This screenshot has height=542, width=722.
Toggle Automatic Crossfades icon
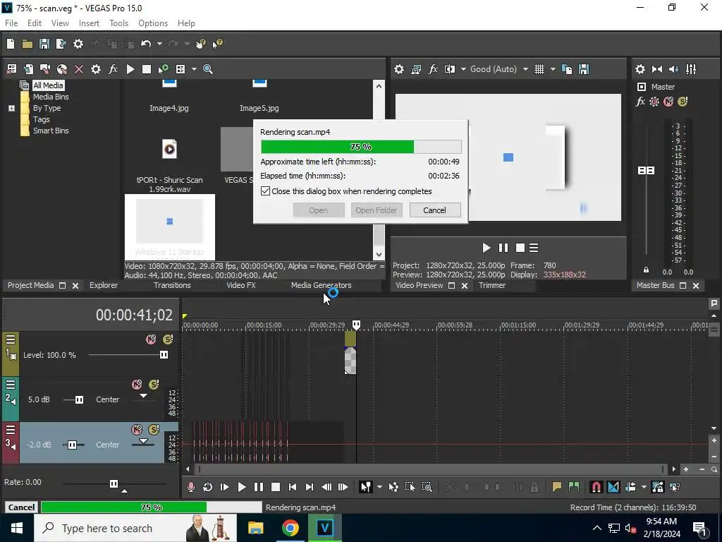(x=613, y=487)
